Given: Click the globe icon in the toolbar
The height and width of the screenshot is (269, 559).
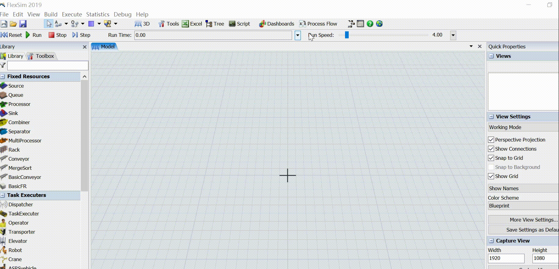Looking at the screenshot, I should (x=379, y=24).
